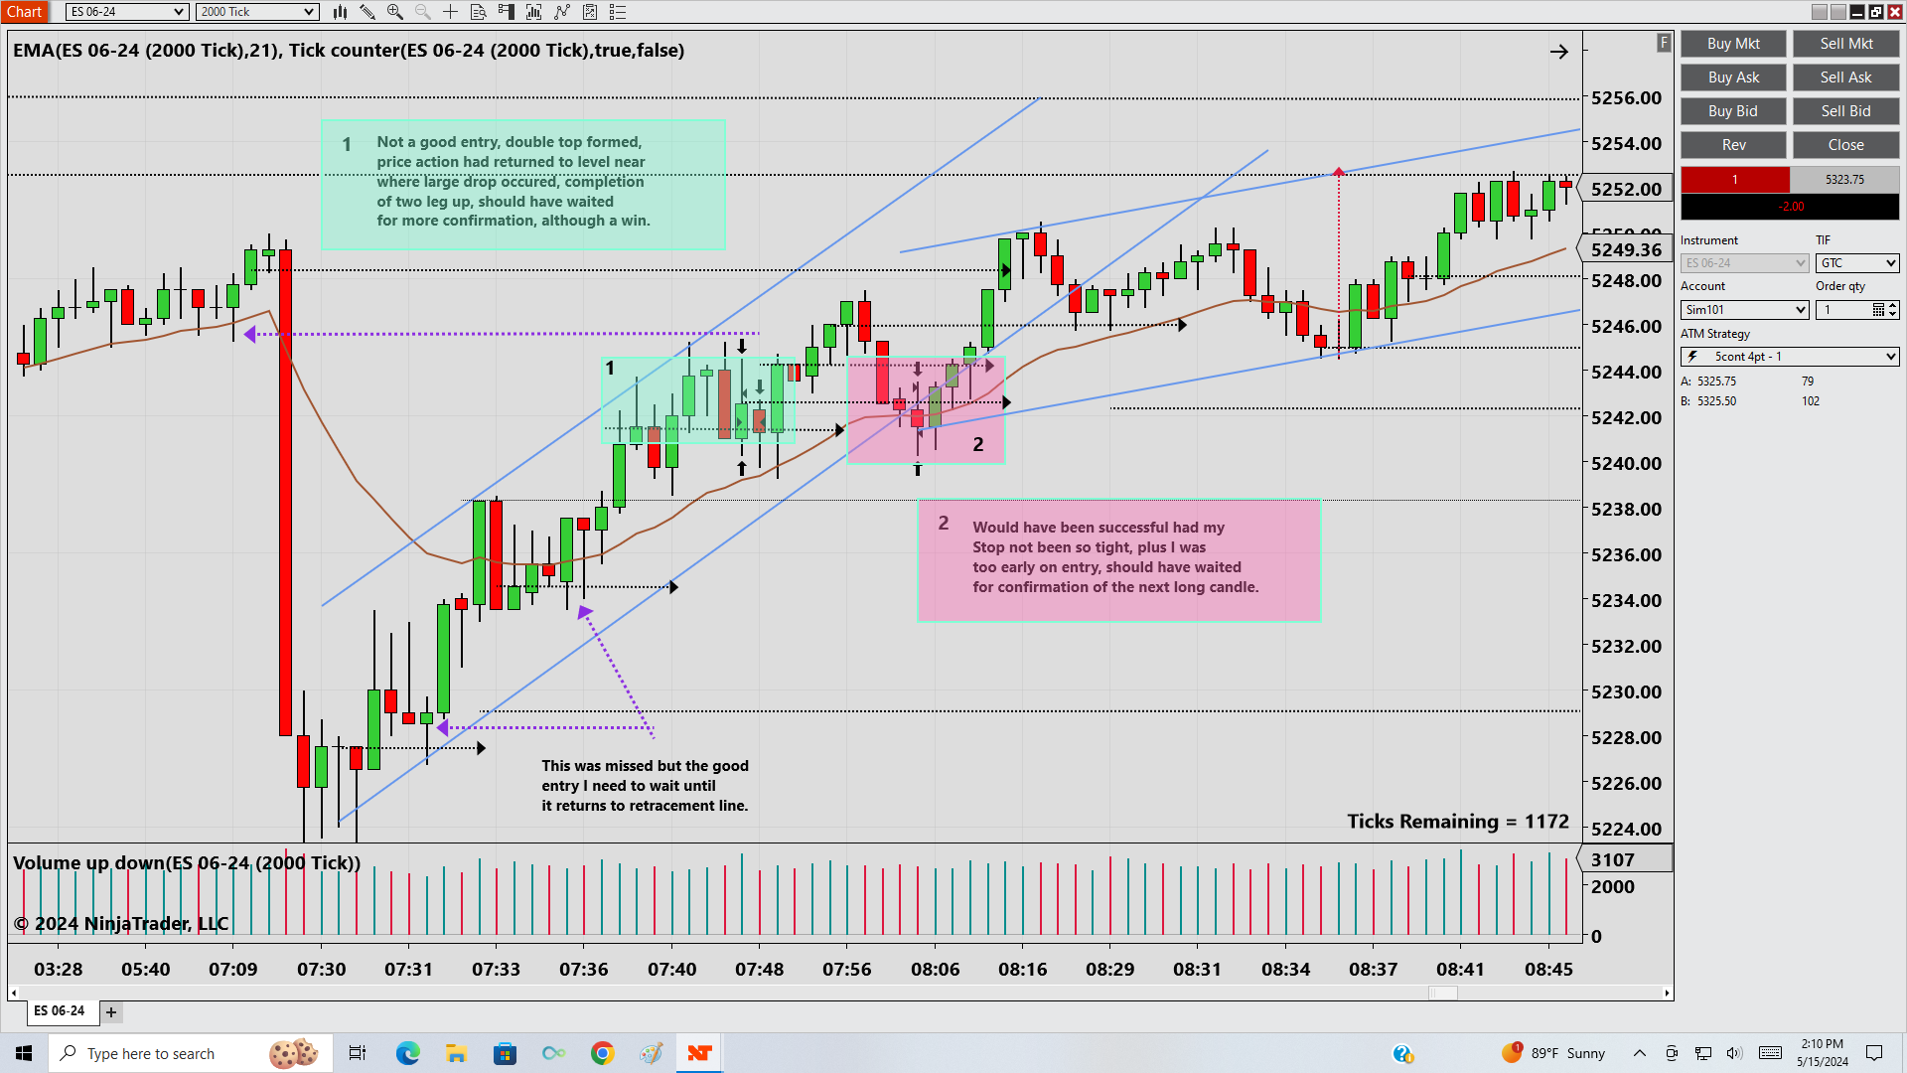Click the Sell Mkt button
The image size is (1907, 1073).
point(1846,44)
